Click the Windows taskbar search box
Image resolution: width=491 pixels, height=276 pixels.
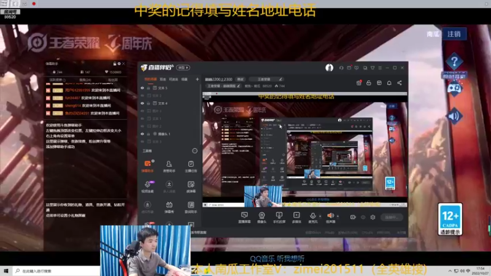56,271
